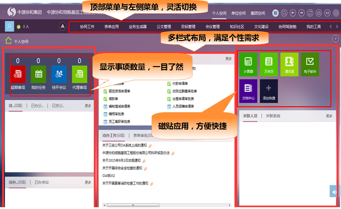Open settings via the gear icon
This screenshot has width=341, height=209.
tap(336, 13)
